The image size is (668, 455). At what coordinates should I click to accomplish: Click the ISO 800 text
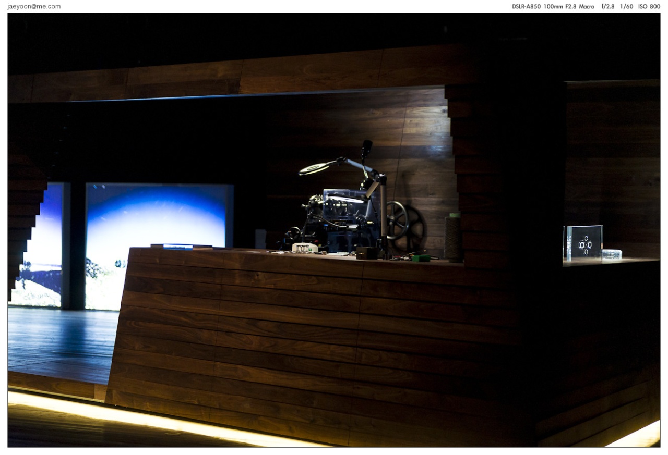pyautogui.click(x=649, y=7)
